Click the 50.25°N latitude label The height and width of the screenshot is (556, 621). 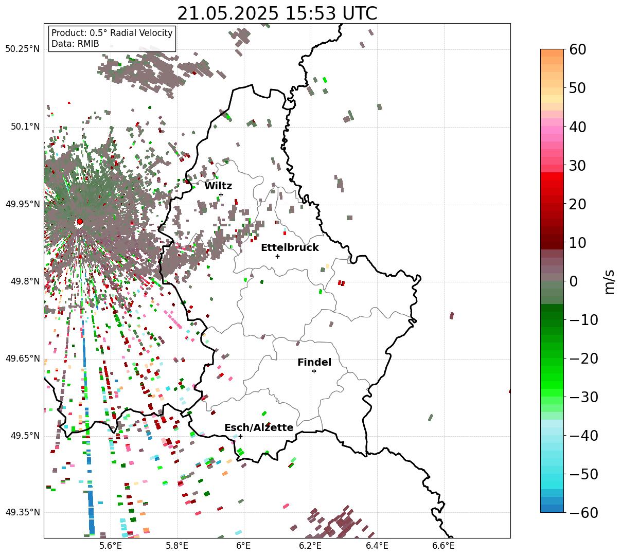click(x=23, y=49)
